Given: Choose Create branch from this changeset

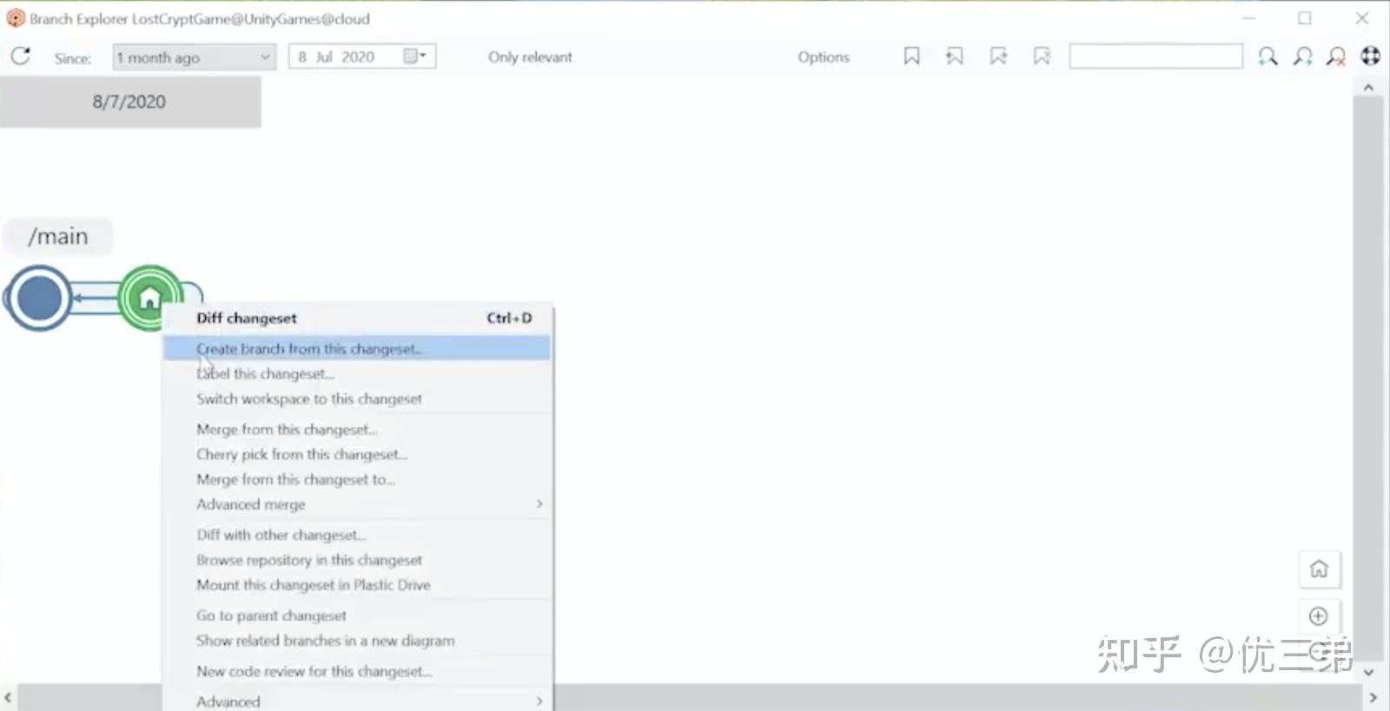Looking at the screenshot, I should point(308,349).
